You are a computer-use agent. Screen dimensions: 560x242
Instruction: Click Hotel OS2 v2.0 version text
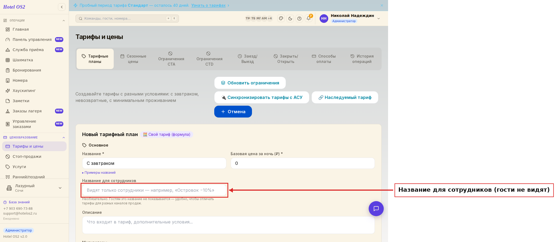tap(15, 237)
